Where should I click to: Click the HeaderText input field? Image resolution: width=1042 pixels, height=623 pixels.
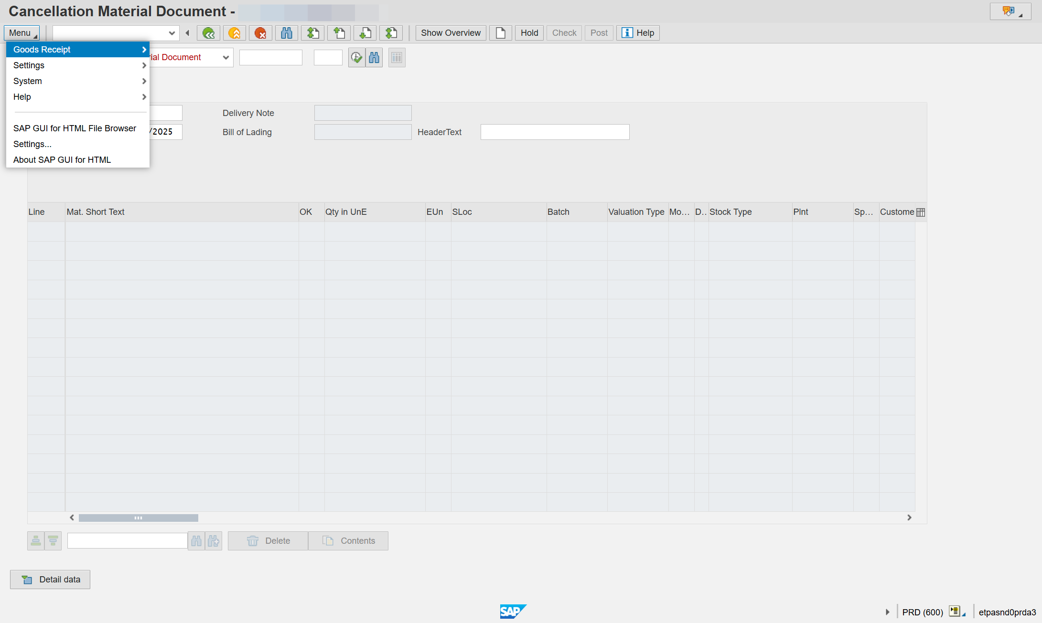point(555,132)
